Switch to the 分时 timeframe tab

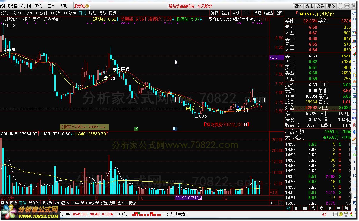4,13
